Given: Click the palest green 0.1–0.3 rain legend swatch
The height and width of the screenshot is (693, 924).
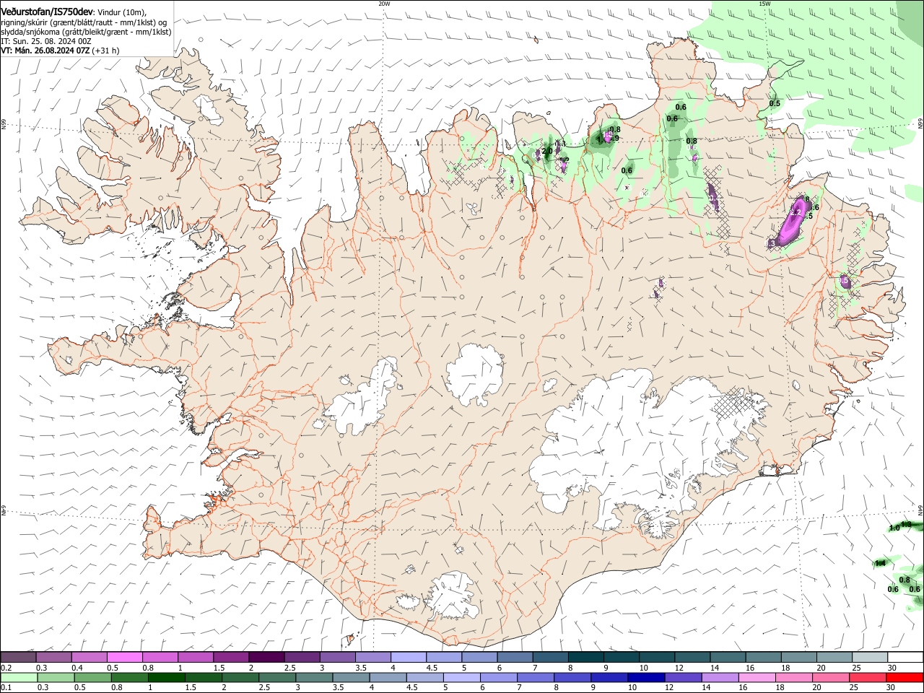Looking at the screenshot, I should (x=18, y=678).
